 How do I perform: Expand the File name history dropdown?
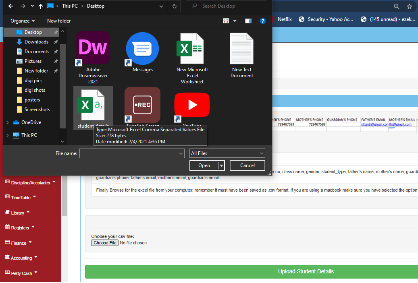pyautogui.click(x=181, y=153)
